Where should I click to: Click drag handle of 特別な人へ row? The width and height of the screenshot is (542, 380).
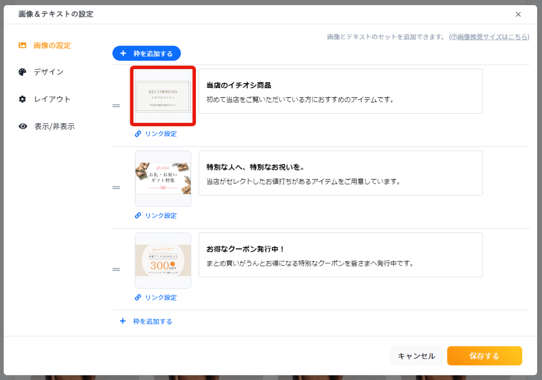point(116,187)
